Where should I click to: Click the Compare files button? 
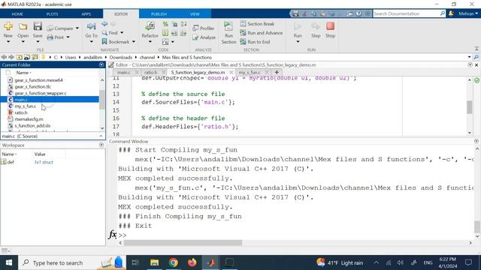click(x=60, y=28)
